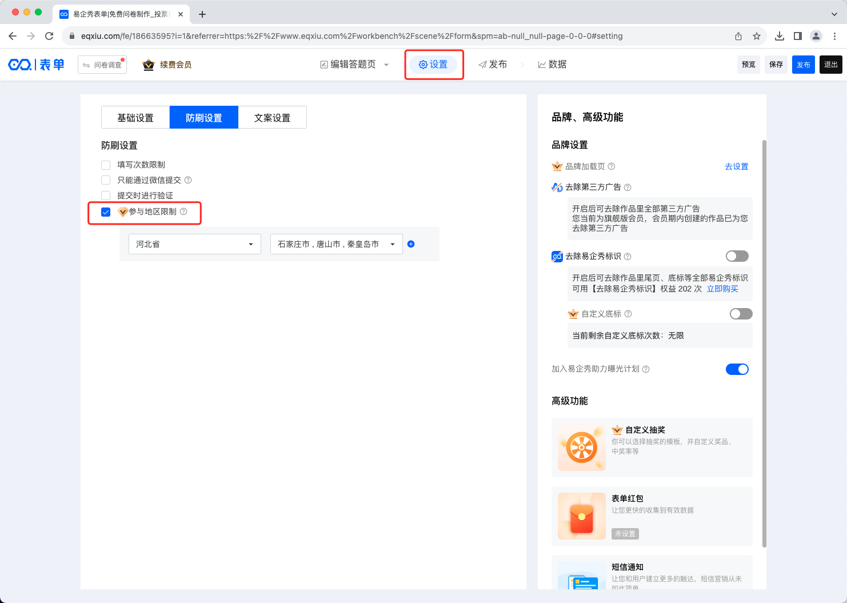Switch to 文案设置 tab
Screen dimensions: 847x603
[272, 118]
